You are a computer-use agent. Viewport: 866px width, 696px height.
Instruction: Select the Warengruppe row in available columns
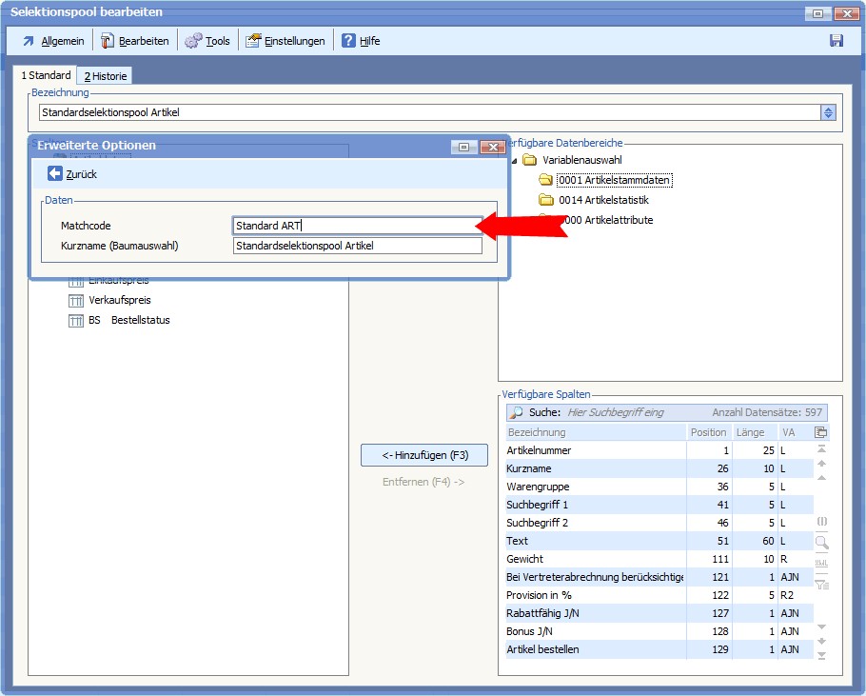[x=538, y=487]
